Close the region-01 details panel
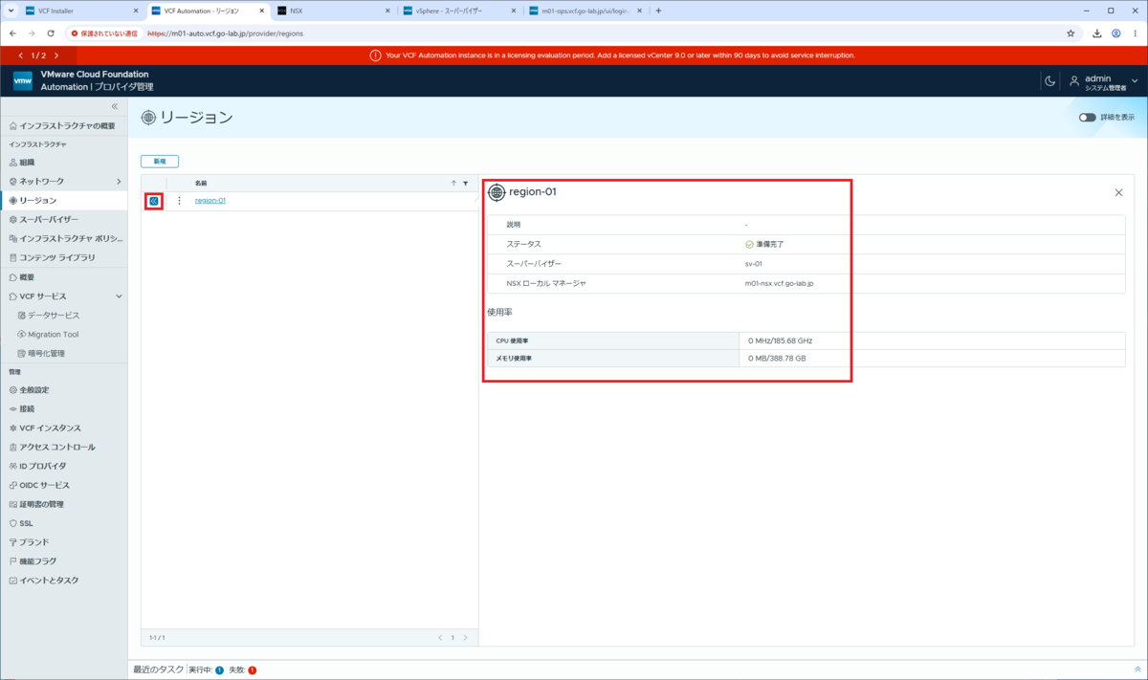Image resolution: width=1148 pixels, height=680 pixels. click(1118, 192)
